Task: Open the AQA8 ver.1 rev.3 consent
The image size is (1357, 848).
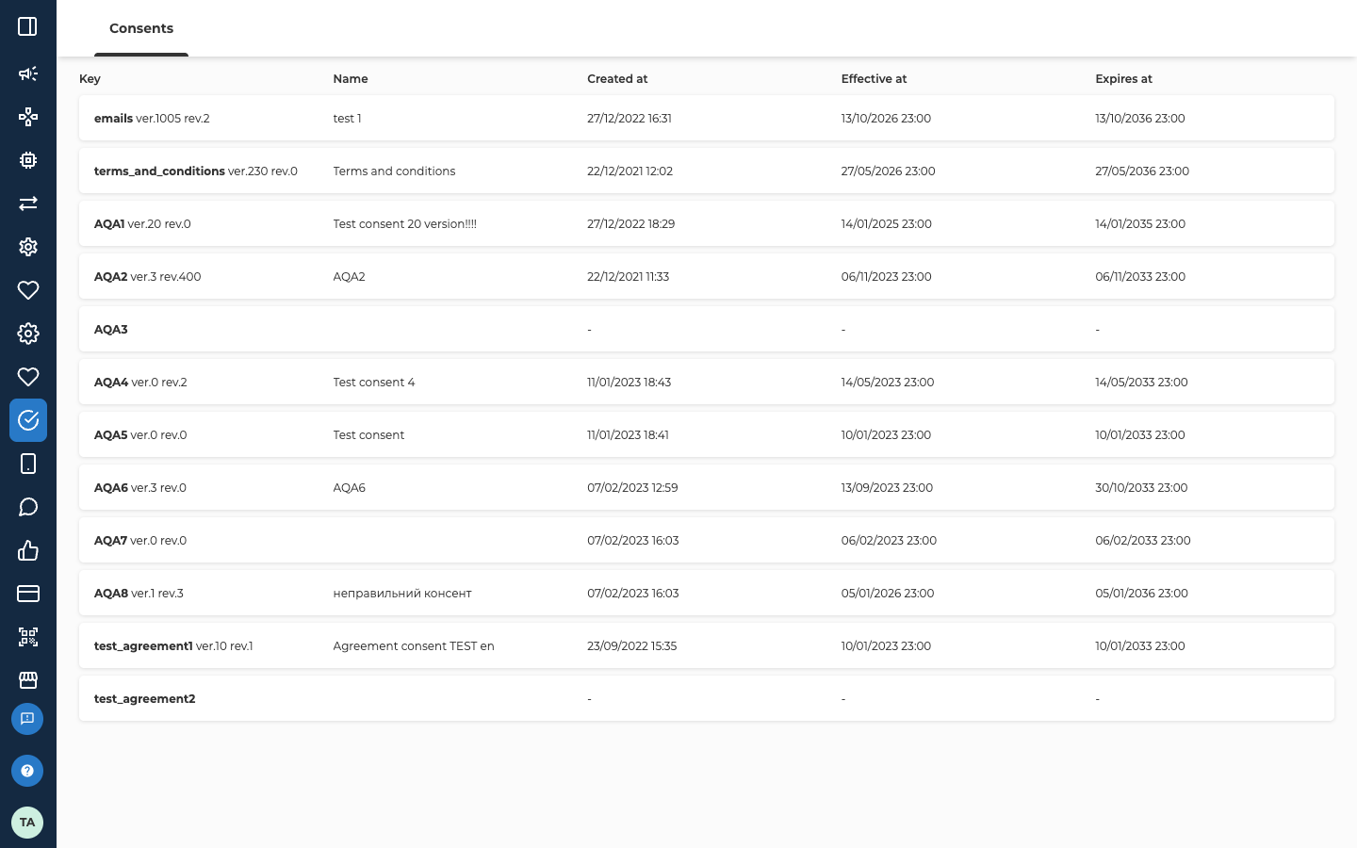Action: click(707, 593)
